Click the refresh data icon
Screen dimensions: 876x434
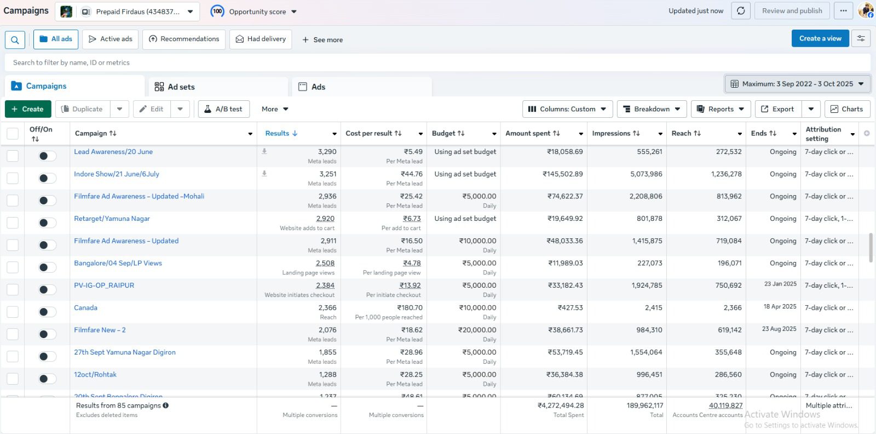(741, 11)
